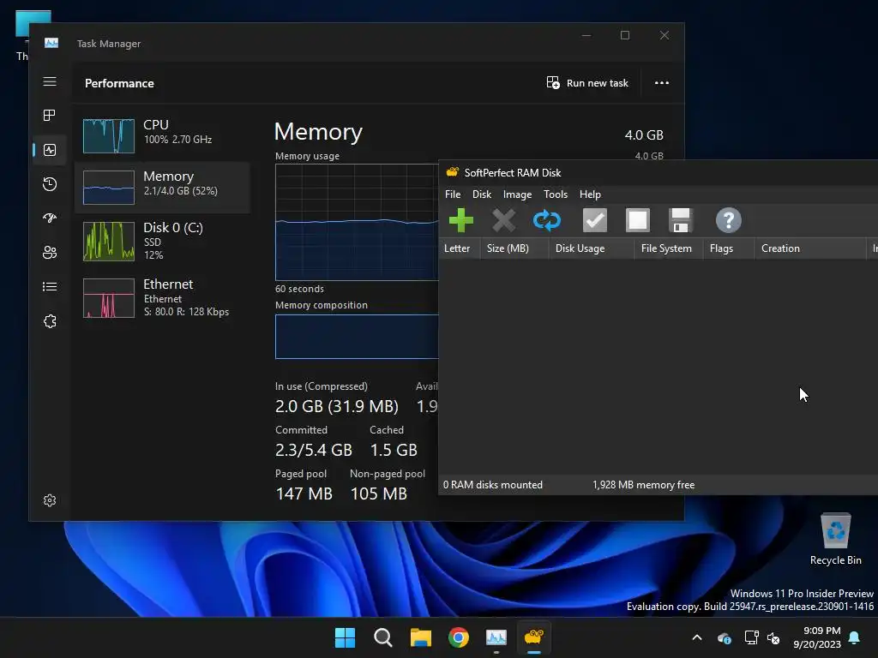
Task: Select the CPU performance graph entry
Action: 162,135
